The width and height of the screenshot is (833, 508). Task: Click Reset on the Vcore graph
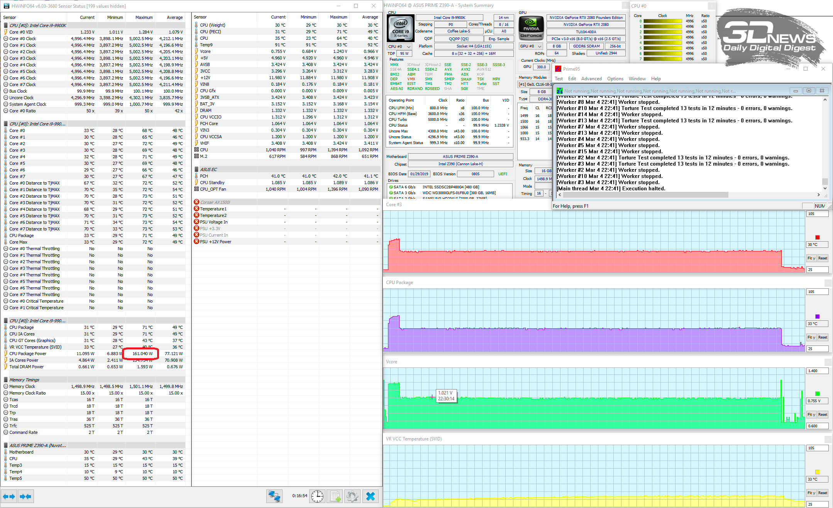pos(823,415)
